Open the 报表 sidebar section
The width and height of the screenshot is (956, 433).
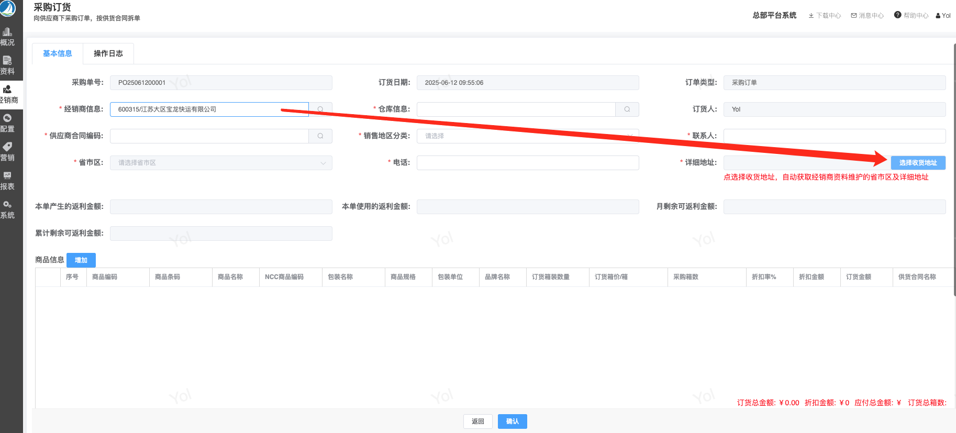(x=7, y=181)
